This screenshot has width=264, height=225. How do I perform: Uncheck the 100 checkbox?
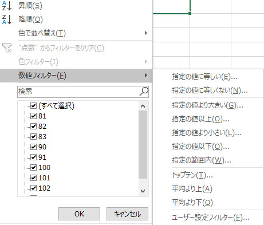34,167
